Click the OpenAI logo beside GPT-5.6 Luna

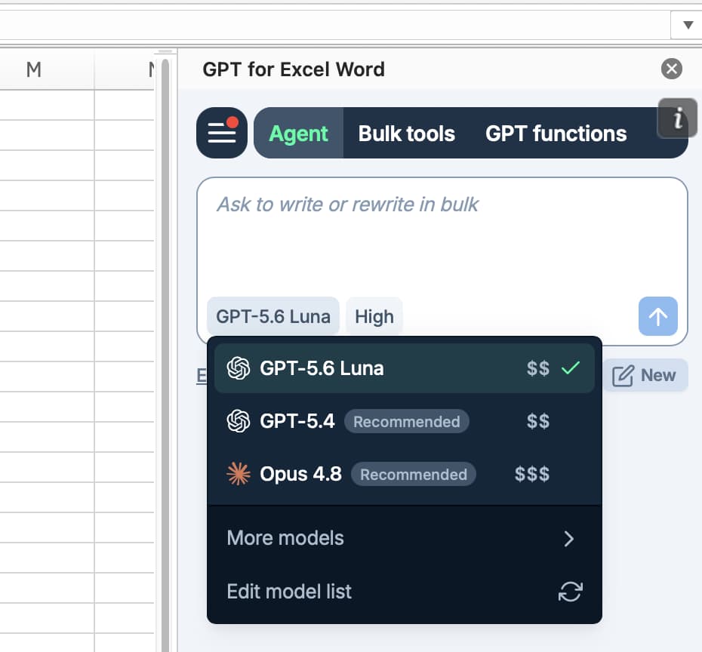tap(239, 368)
